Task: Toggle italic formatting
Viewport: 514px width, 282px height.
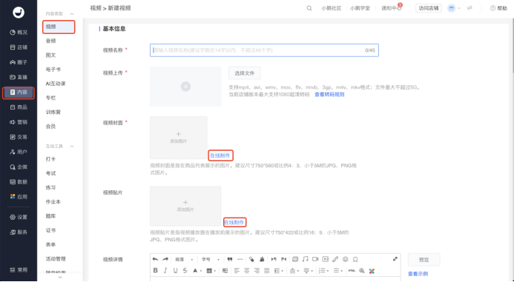Action: tap(165, 271)
